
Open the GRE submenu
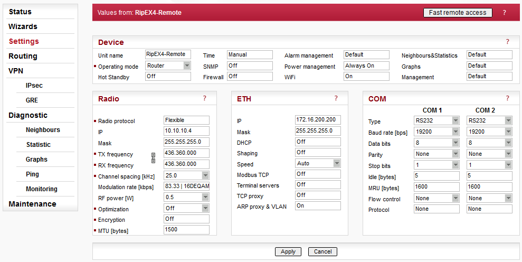point(32,100)
